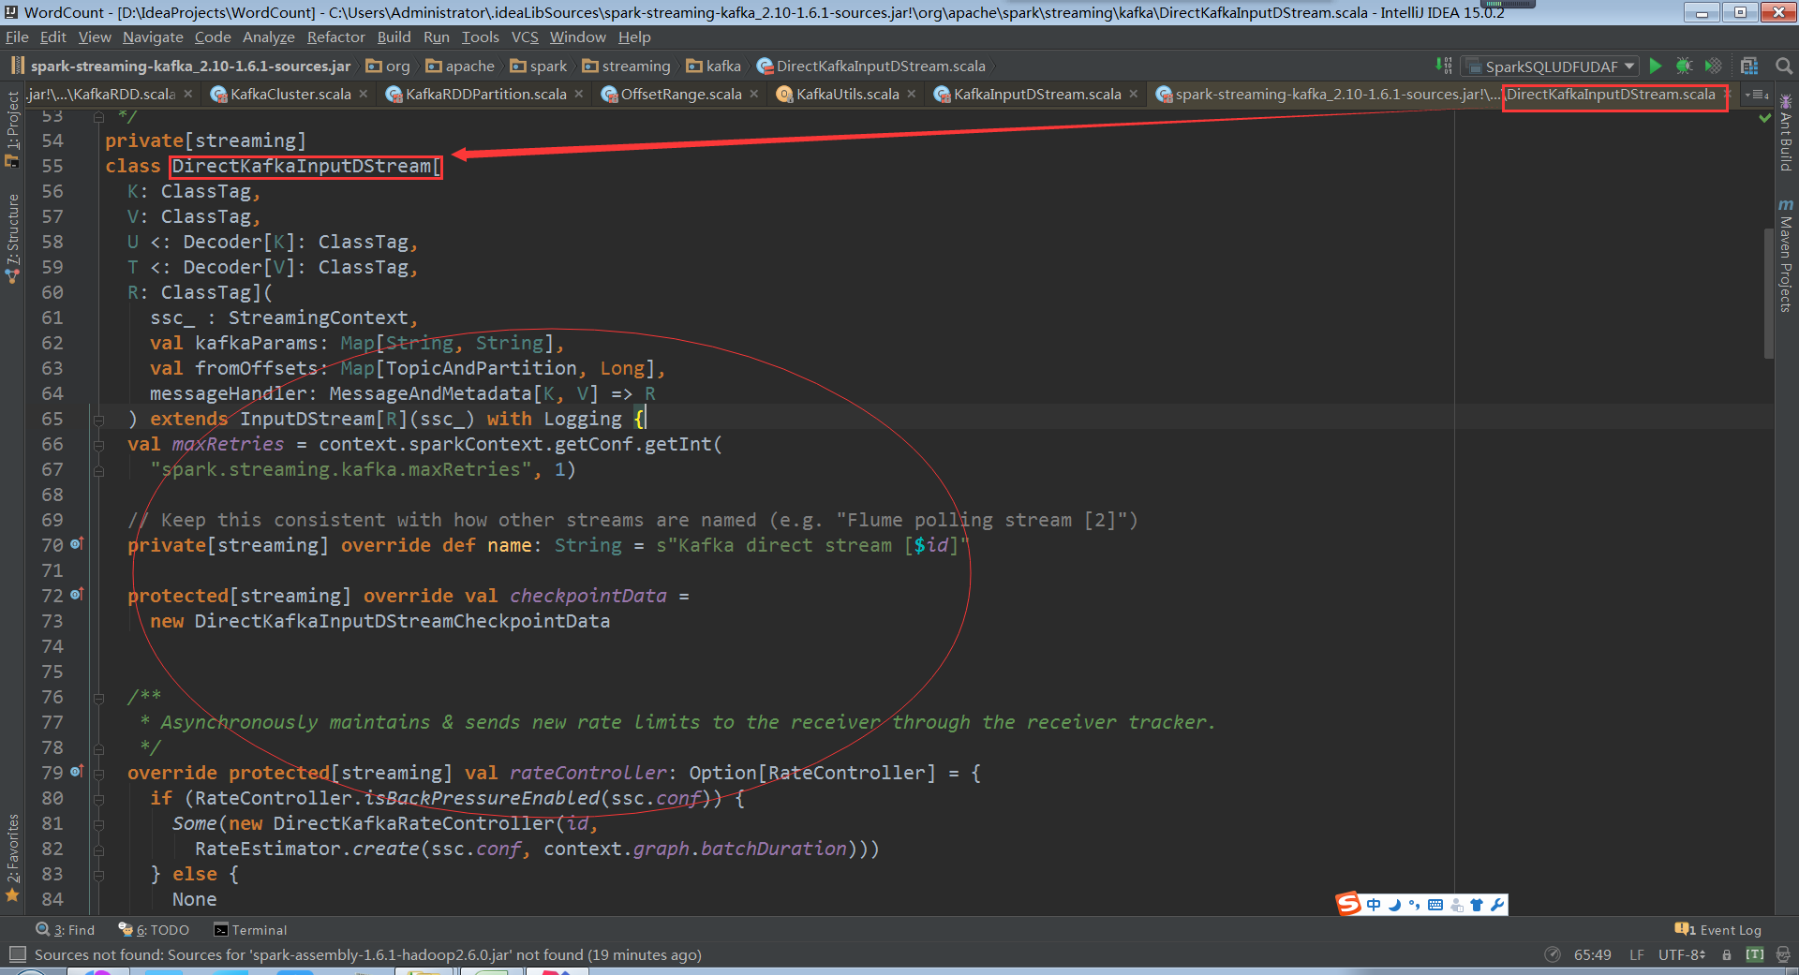
Task: Click the DirectKafkaInputDStream breadcrumb class
Action: (x=871, y=66)
